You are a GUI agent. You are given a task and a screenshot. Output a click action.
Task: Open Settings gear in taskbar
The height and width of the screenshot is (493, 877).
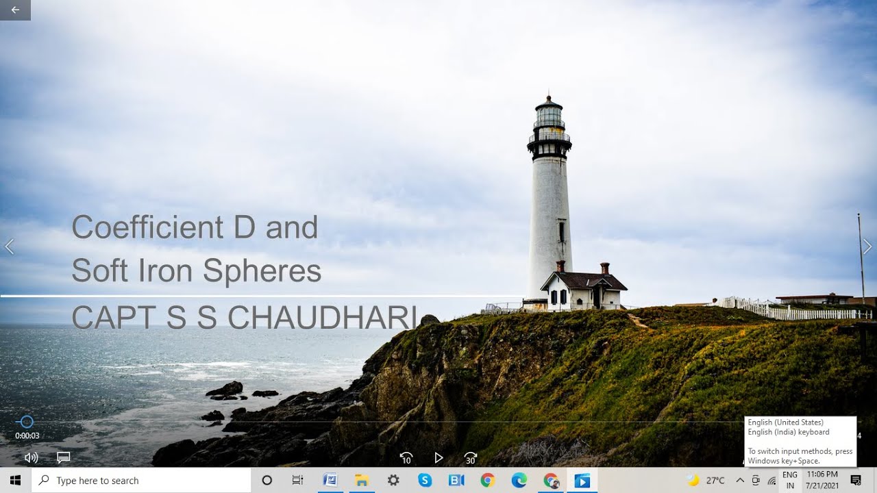pos(393,481)
